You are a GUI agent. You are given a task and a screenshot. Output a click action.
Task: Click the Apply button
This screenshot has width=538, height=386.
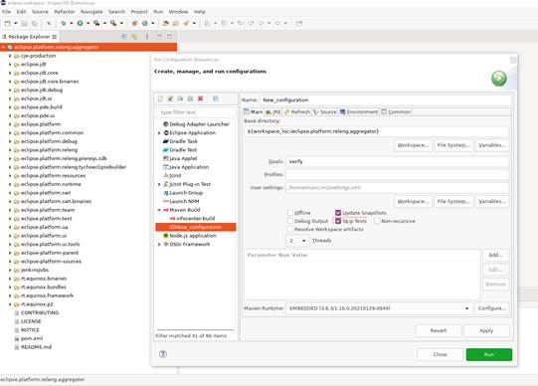pos(486,330)
